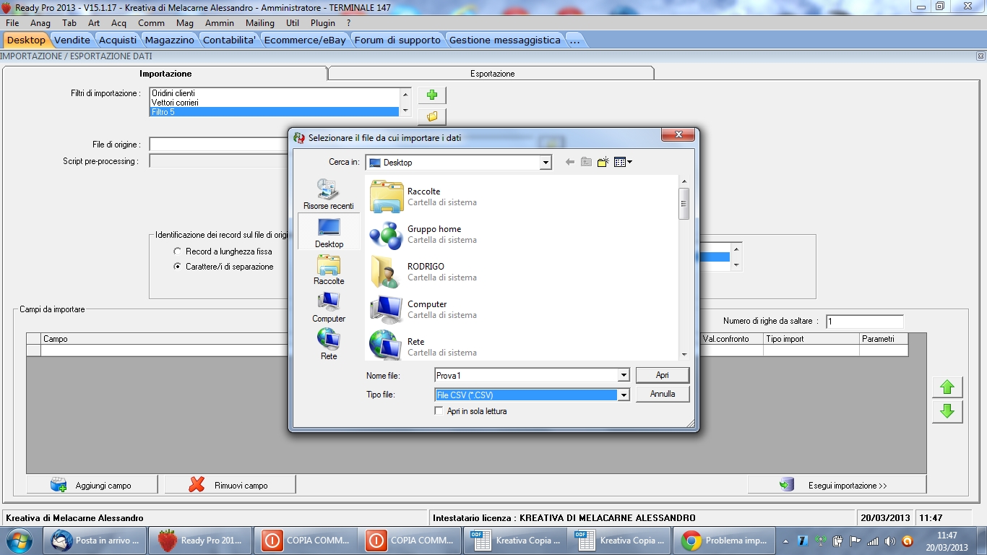This screenshot has height=555, width=987.
Task: Select Desktop in the places bar
Action: pos(329,232)
